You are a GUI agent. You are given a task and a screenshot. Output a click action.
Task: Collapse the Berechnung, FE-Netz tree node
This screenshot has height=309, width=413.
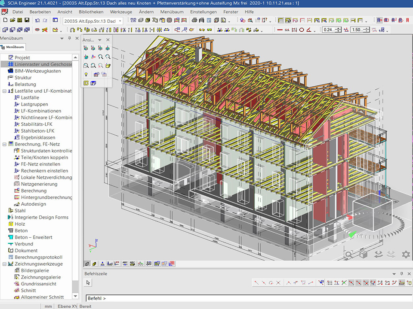4,144
